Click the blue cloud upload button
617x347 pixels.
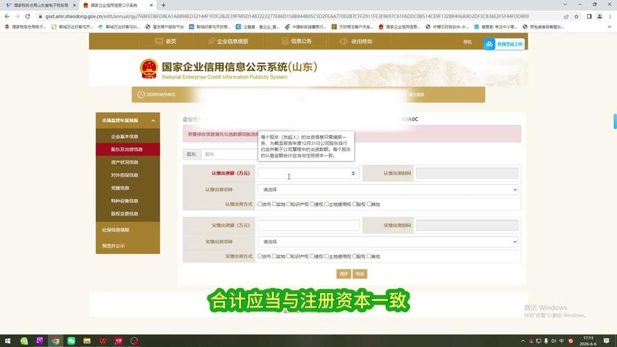coord(504,44)
